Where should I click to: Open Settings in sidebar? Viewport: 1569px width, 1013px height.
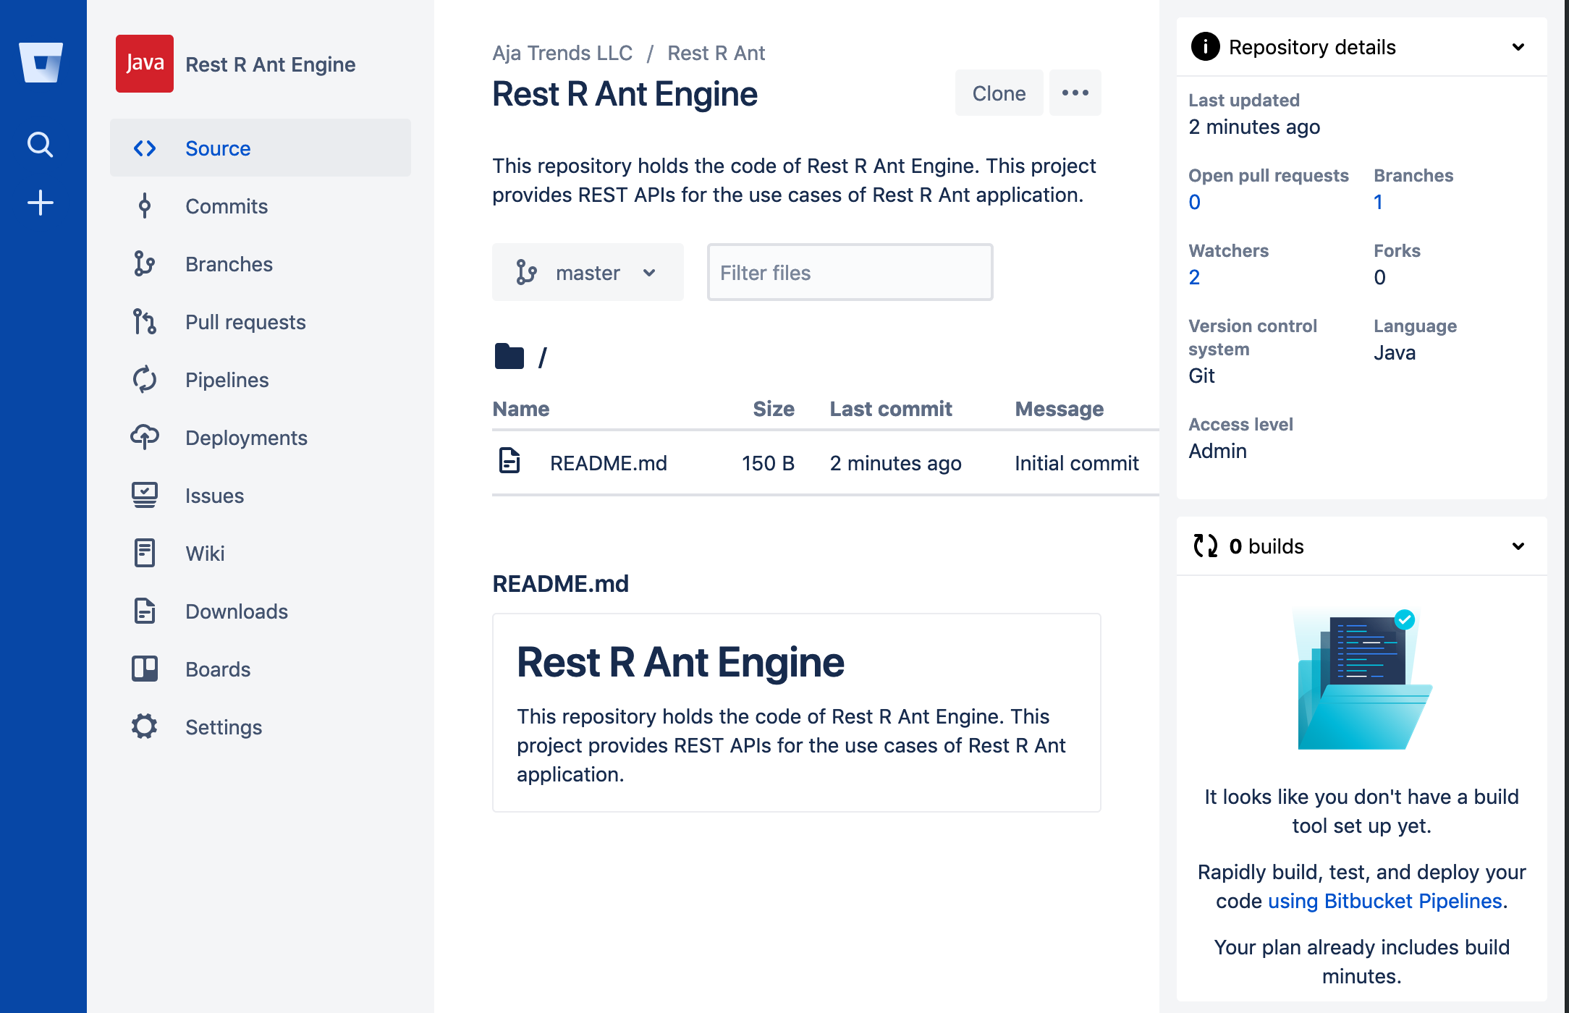tap(261, 727)
